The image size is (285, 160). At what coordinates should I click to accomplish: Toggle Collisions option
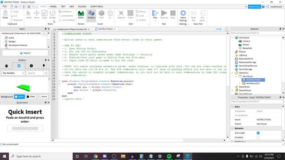point(65,12)
